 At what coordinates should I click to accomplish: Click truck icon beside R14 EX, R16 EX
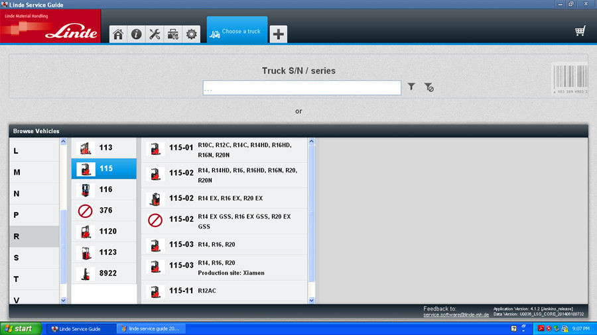coord(155,199)
